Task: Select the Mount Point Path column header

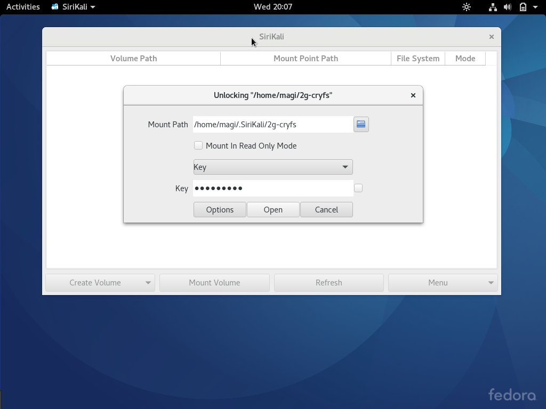Action: tap(306, 59)
